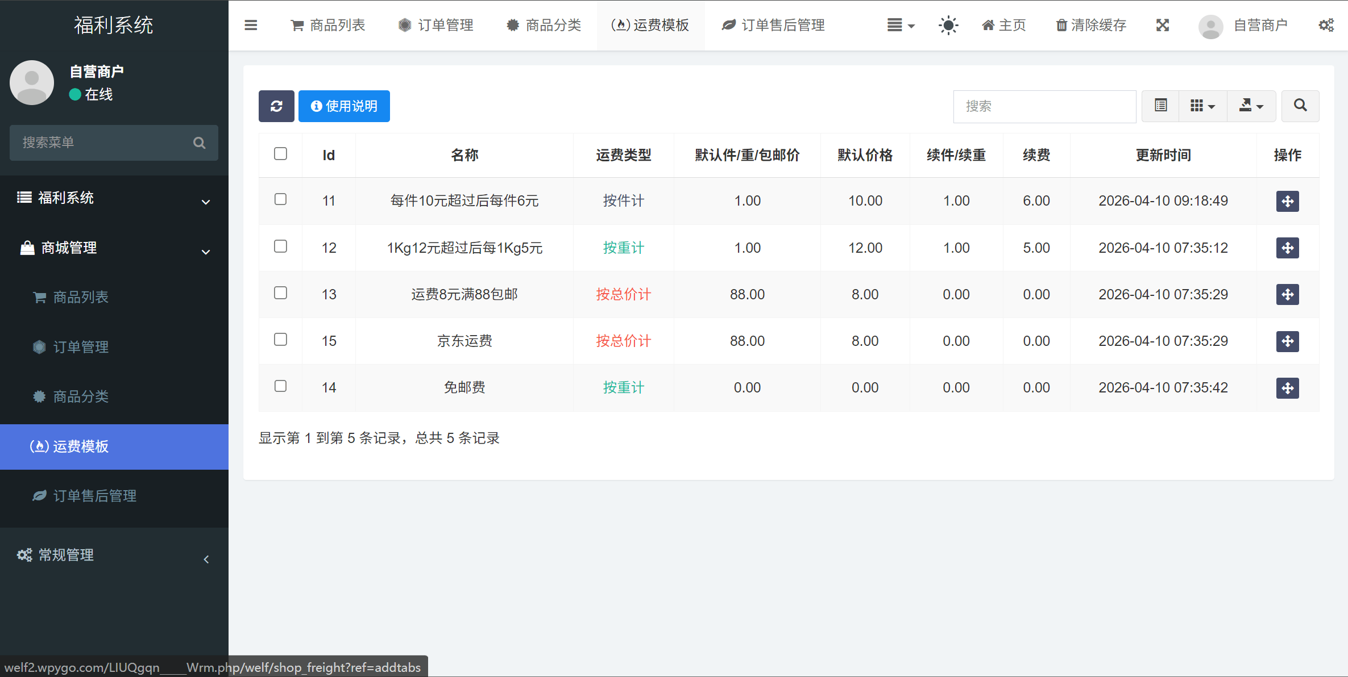Toggle the sidebar hamburger menu icon
This screenshot has height=677, width=1348.
251,25
